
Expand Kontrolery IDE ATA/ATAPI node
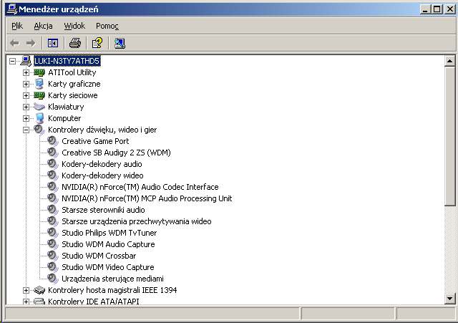point(26,302)
